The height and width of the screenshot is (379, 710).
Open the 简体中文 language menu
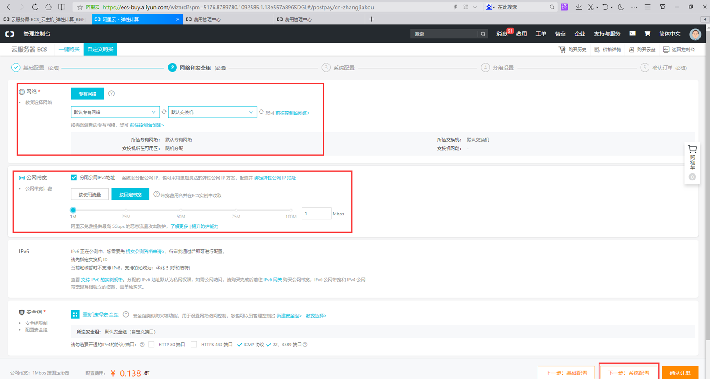pyautogui.click(x=670, y=34)
